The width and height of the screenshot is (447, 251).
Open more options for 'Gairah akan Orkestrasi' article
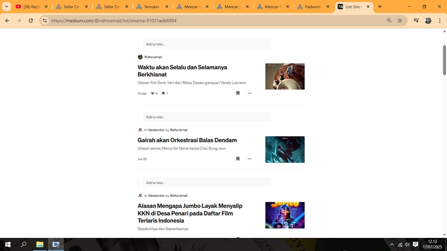(x=250, y=159)
